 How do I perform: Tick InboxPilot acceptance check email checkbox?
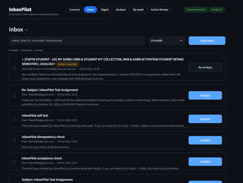[14, 162]
